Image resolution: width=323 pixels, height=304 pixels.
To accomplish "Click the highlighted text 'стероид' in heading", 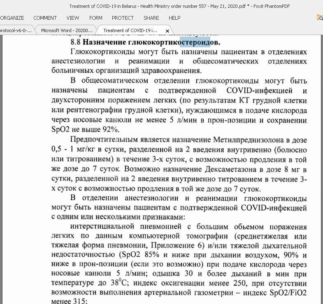I will 195,42.
